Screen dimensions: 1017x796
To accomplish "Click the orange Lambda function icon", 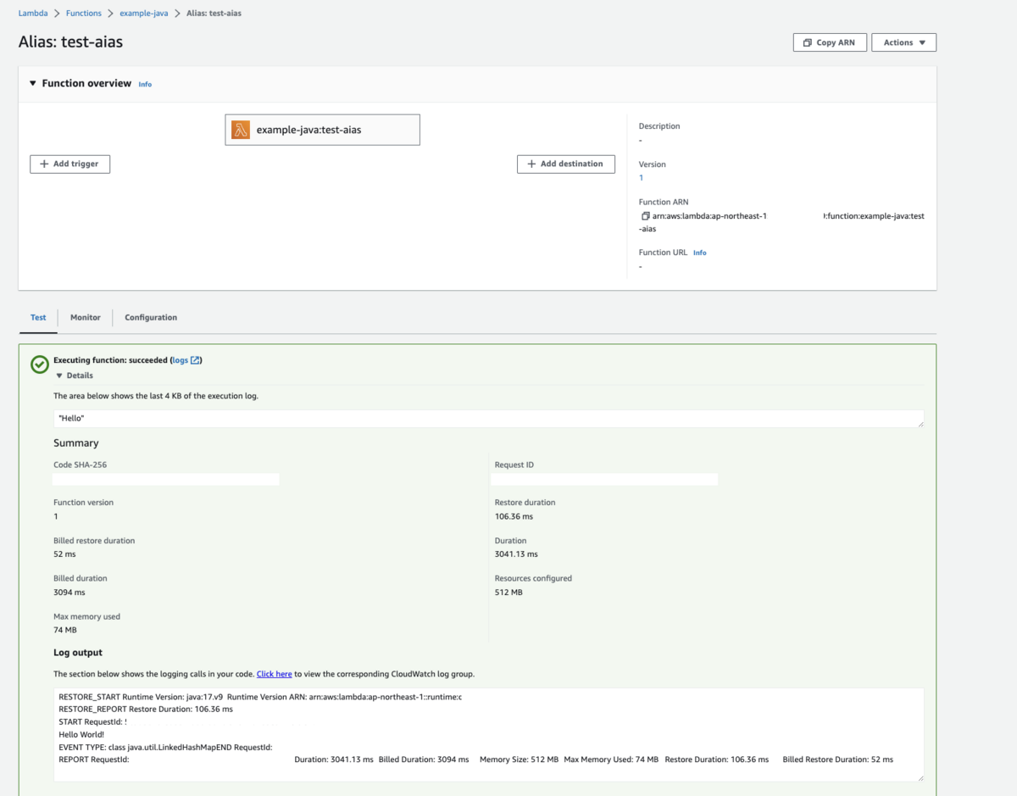I will (x=241, y=130).
